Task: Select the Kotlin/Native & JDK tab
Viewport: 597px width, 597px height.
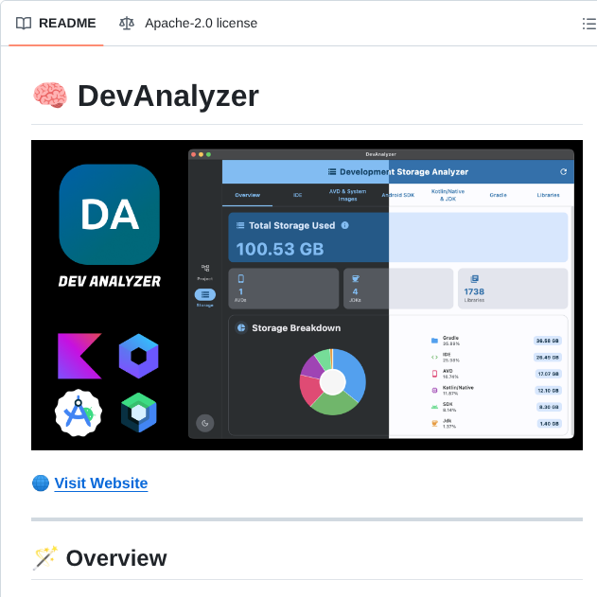Action: (448, 195)
